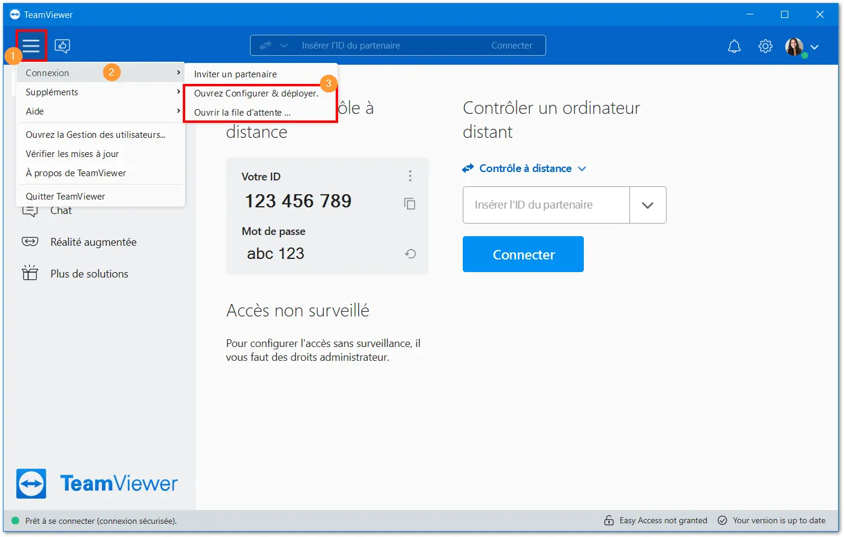Viewport: 844px width, 537px height.
Task: Open the notifications bell
Action: pos(734,46)
